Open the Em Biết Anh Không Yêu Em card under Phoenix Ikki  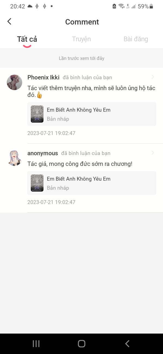92,114
